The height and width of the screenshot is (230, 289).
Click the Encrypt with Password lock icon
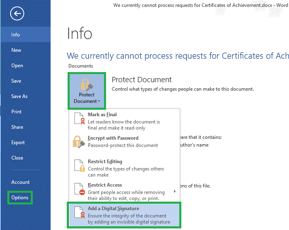(x=79, y=141)
